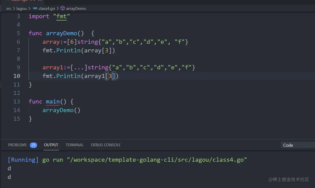Click the first 'd' output line

9,168
